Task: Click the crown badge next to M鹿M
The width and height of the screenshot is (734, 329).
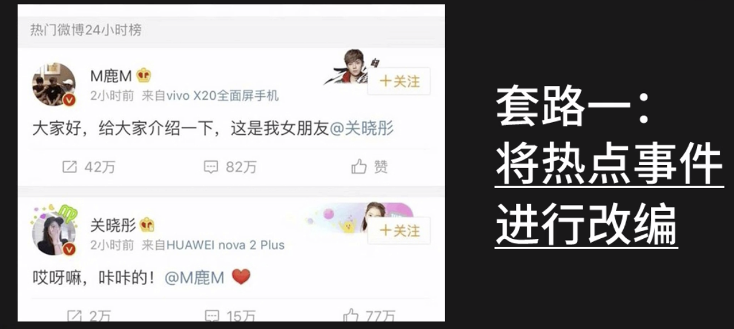Action: click(x=144, y=76)
